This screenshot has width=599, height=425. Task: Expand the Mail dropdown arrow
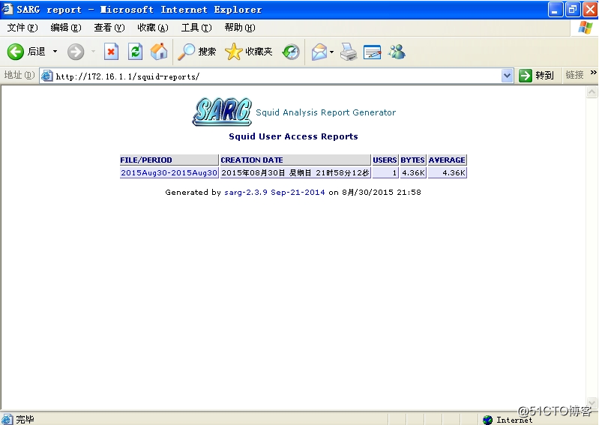(331, 52)
